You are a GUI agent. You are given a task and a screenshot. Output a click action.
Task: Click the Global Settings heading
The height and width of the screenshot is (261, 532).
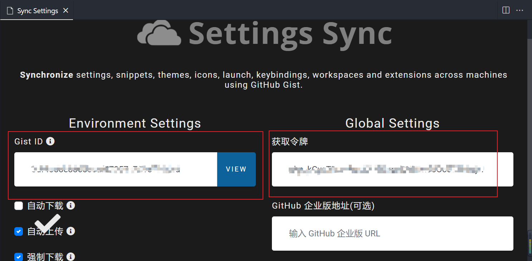(x=392, y=123)
